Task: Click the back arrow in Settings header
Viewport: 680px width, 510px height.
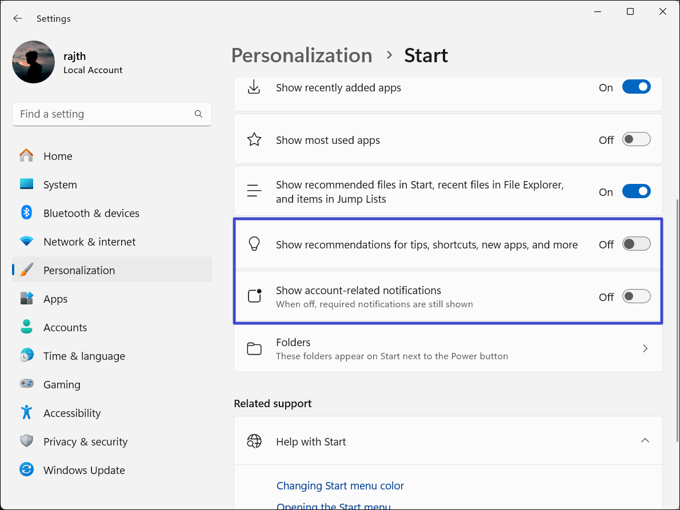Action: click(x=18, y=18)
